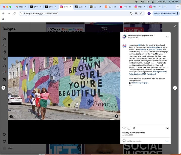The image size is (181, 155).
Task: Open gagemsdance profile link in header
Action: 147,36
